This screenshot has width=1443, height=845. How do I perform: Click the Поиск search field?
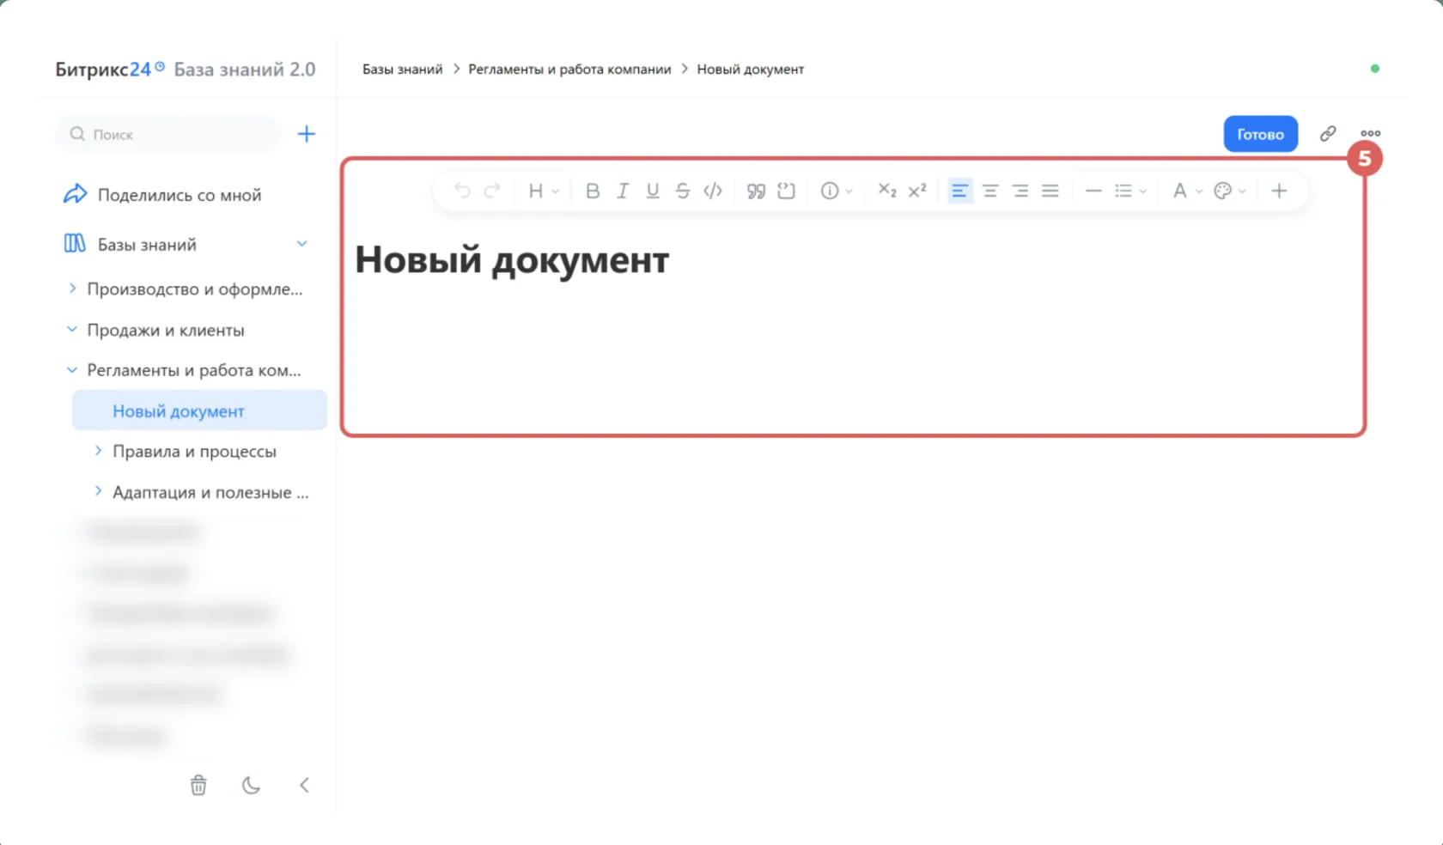(x=168, y=134)
